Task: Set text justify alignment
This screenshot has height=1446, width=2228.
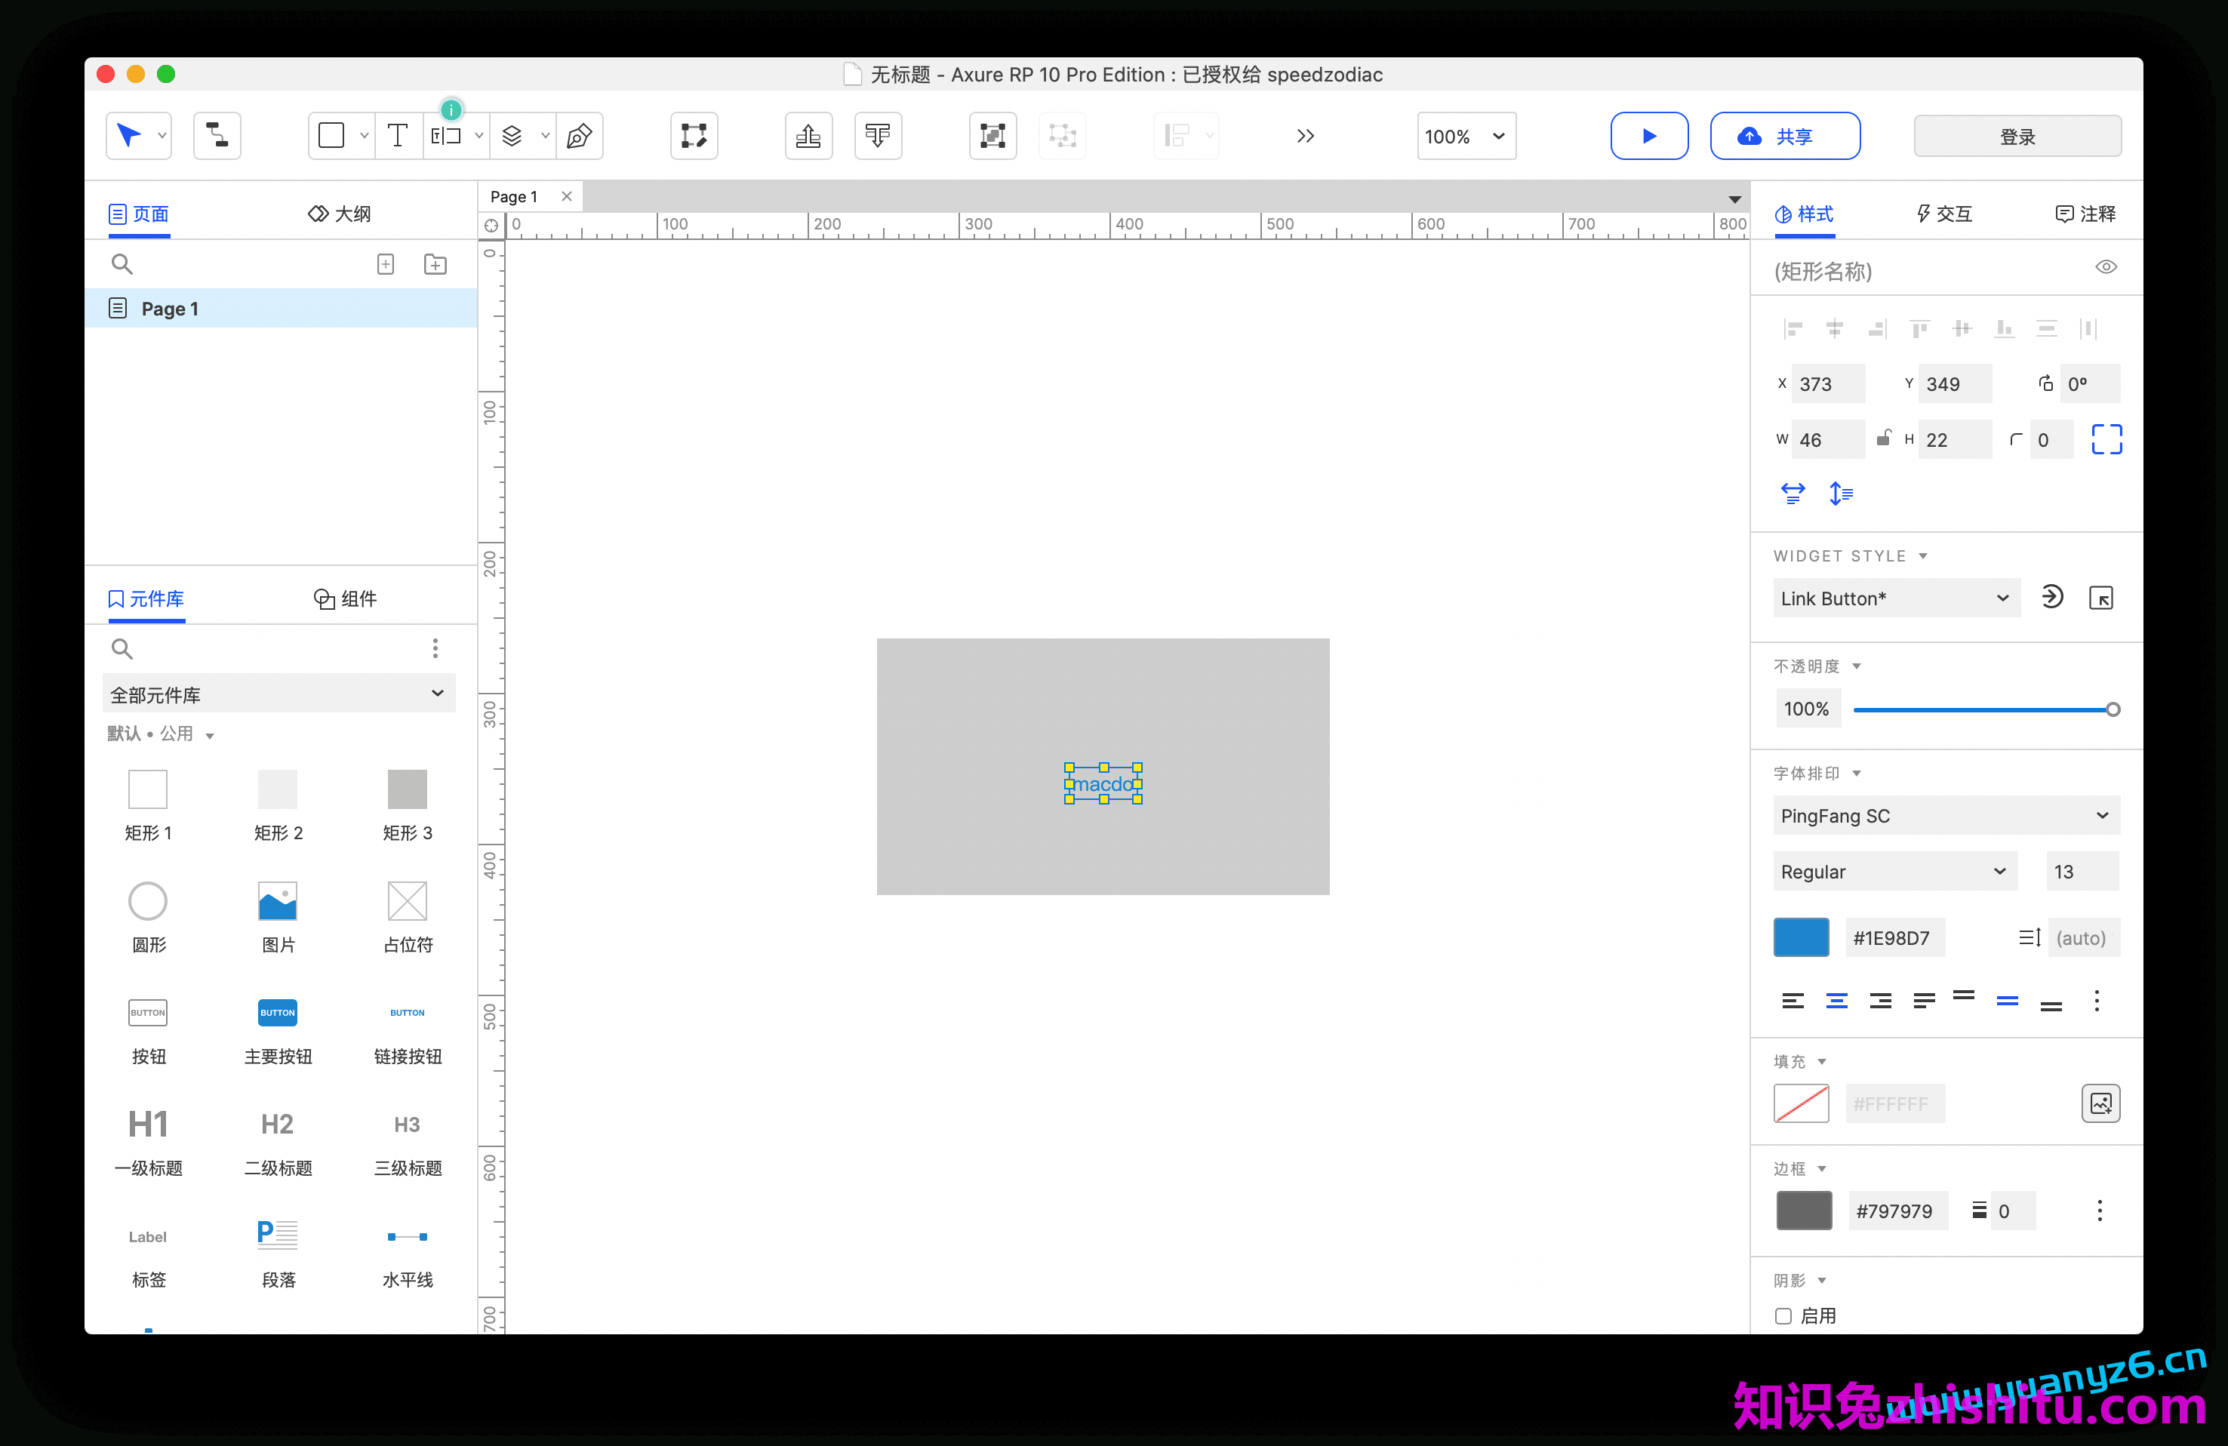Action: (1925, 1001)
